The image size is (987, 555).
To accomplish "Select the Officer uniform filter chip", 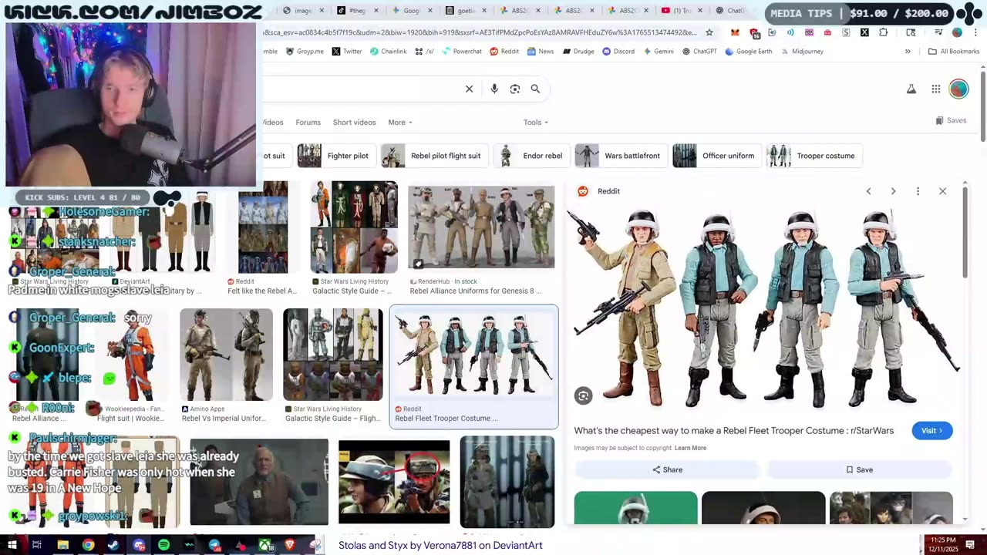I will coord(716,156).
